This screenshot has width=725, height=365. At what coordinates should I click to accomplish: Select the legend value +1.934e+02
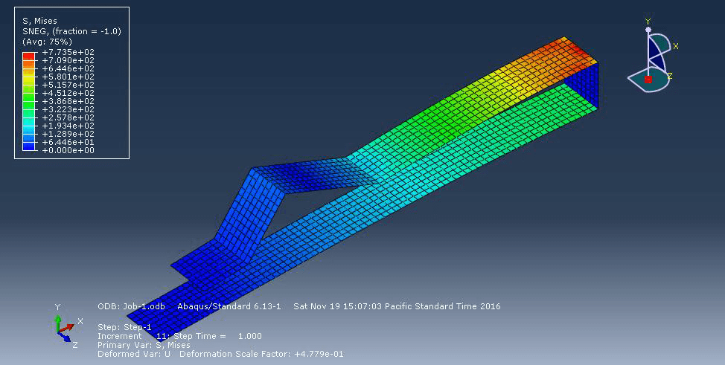[x=68, y=126]
